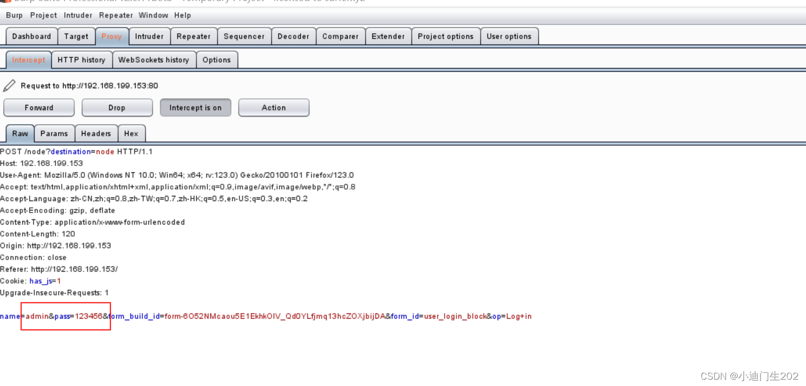Select the Raw message view tab

(x=20, y=134)
